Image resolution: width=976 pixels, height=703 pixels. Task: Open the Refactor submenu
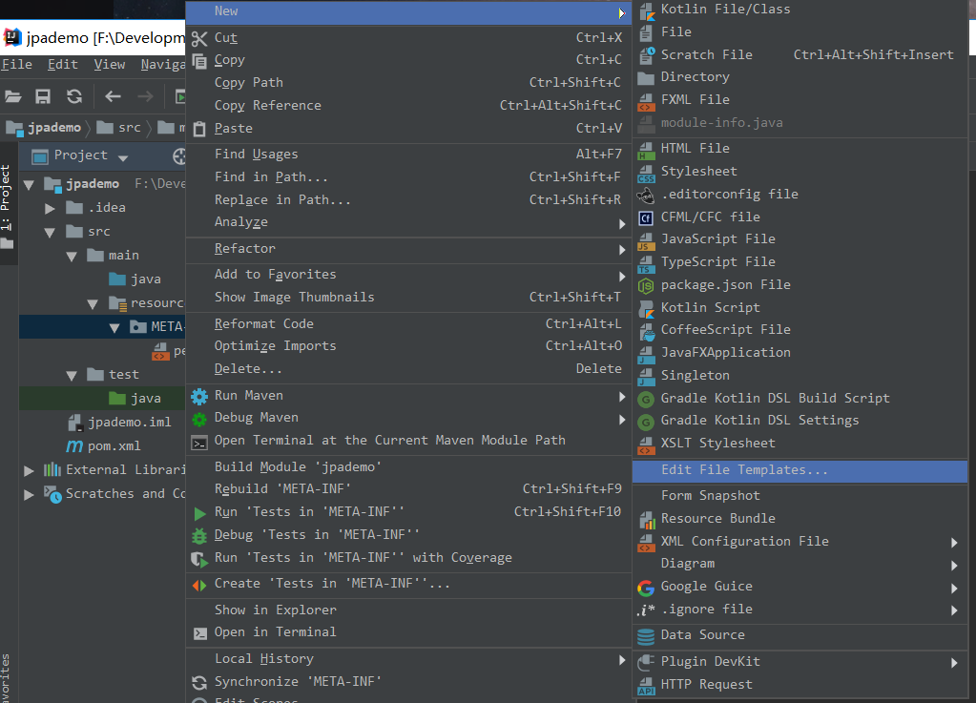[244, 249]
